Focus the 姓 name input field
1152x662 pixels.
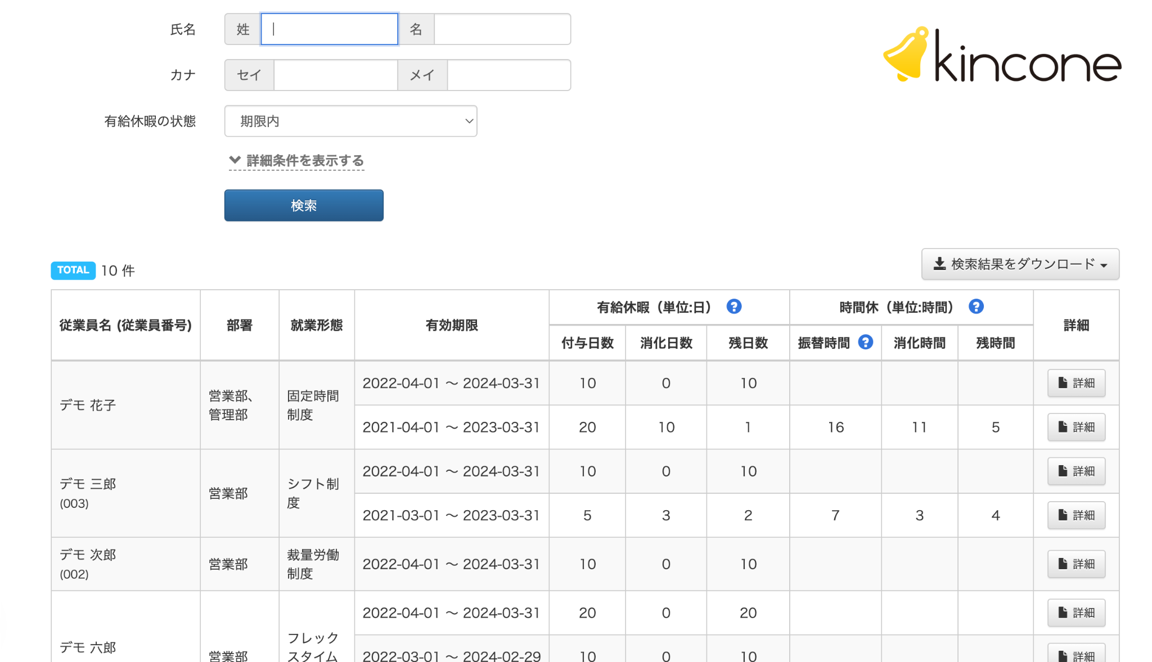tap(329, 29)
